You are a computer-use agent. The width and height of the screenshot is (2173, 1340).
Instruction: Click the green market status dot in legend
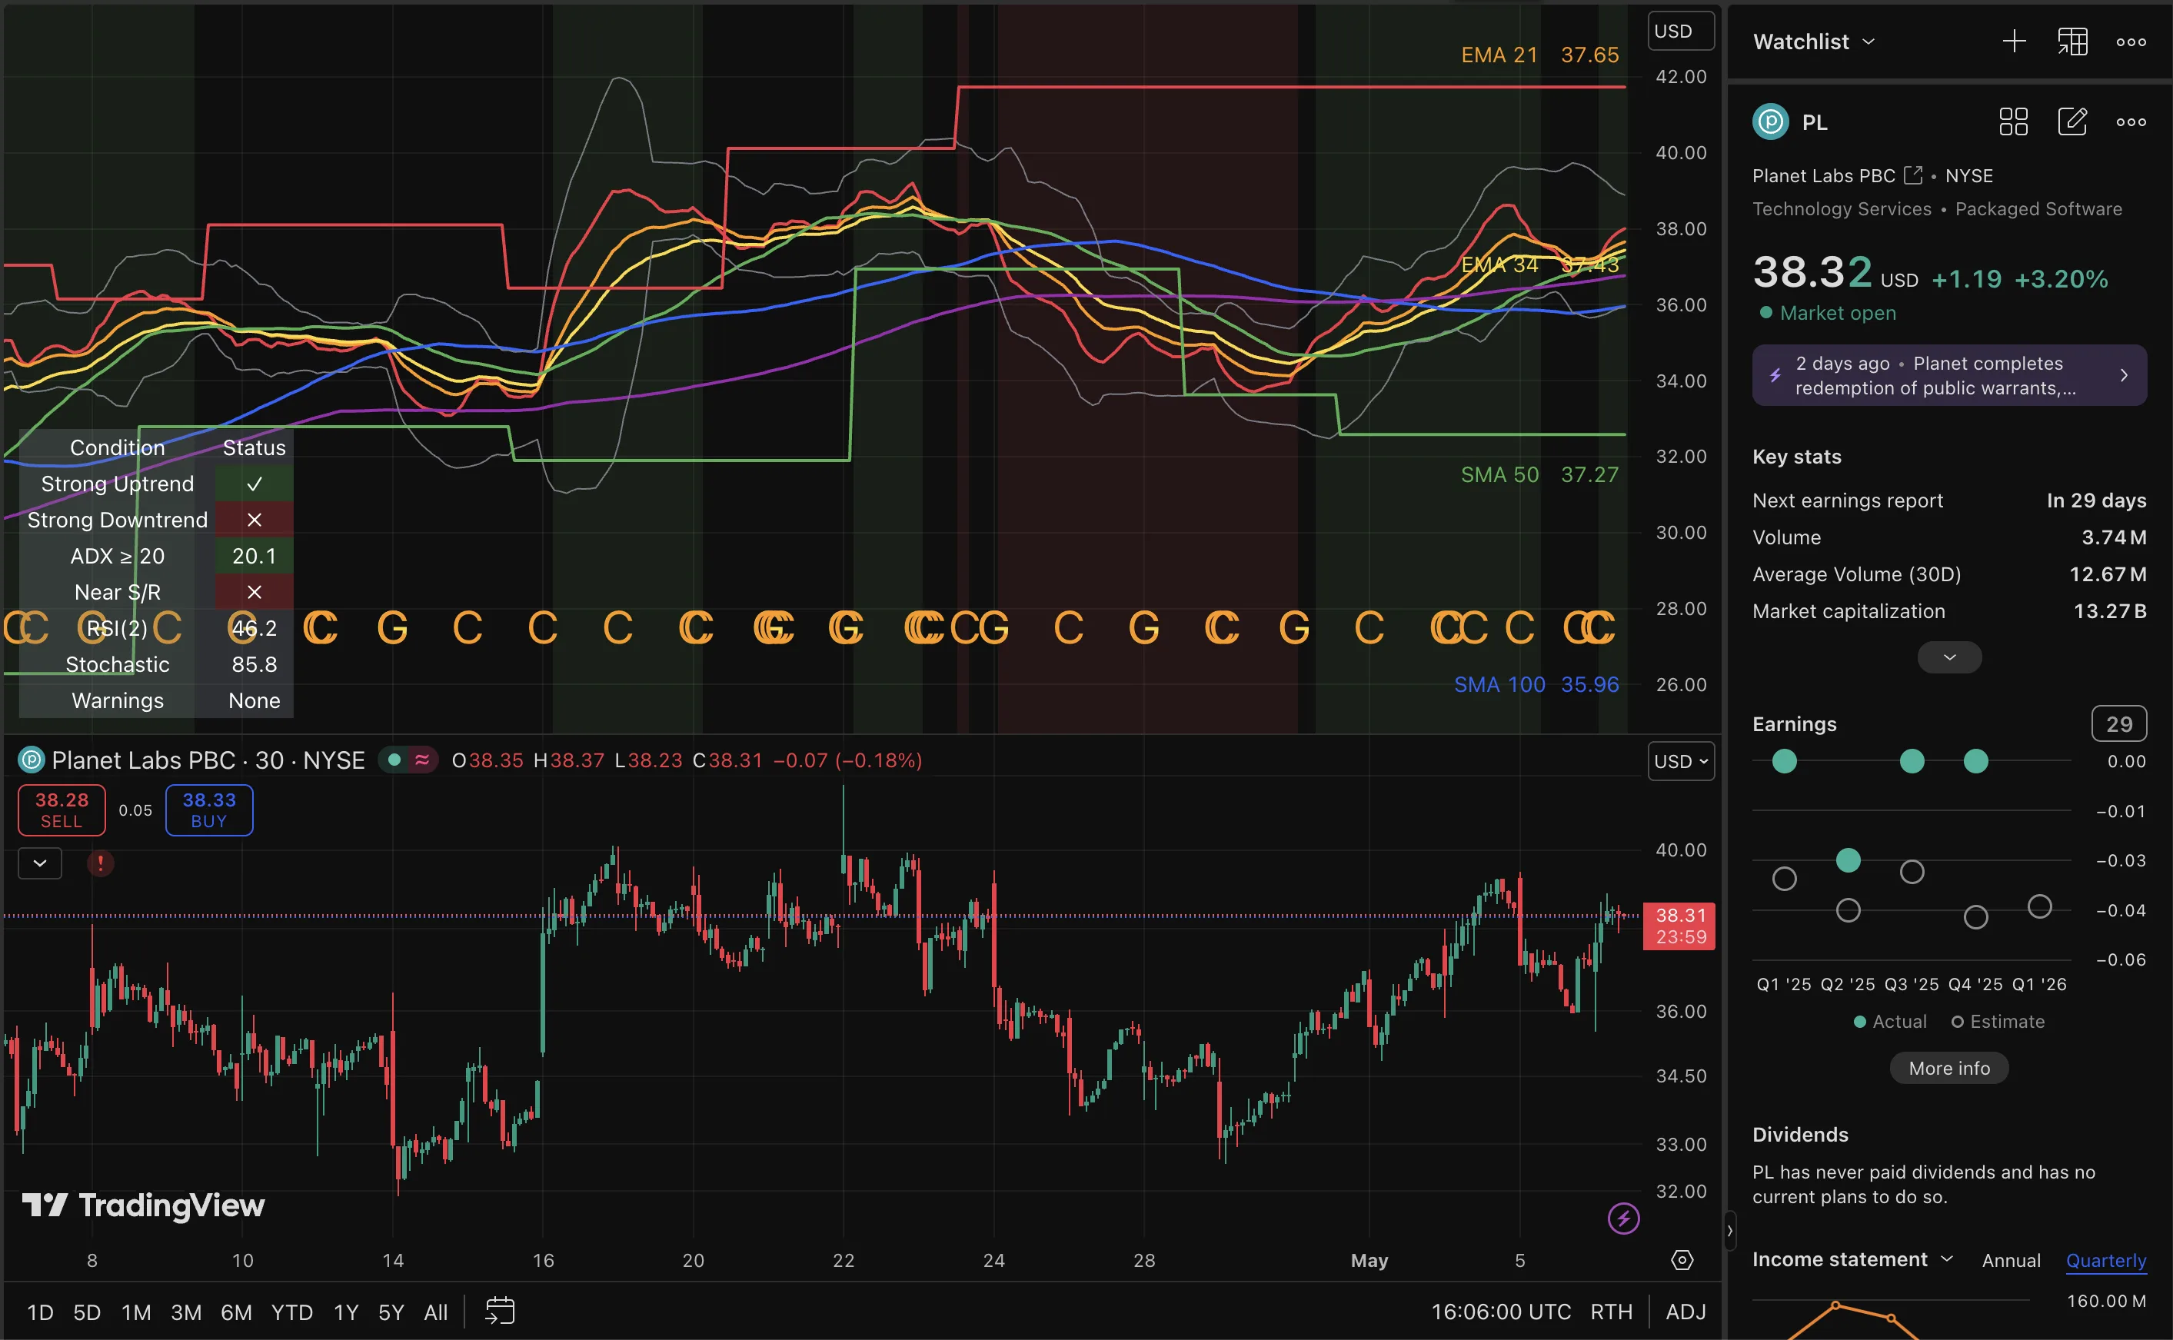[394, 760]
